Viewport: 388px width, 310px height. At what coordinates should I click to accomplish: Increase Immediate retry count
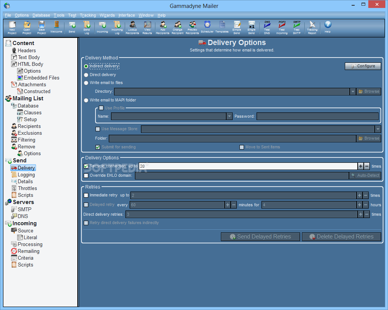(x=360, y=195)
